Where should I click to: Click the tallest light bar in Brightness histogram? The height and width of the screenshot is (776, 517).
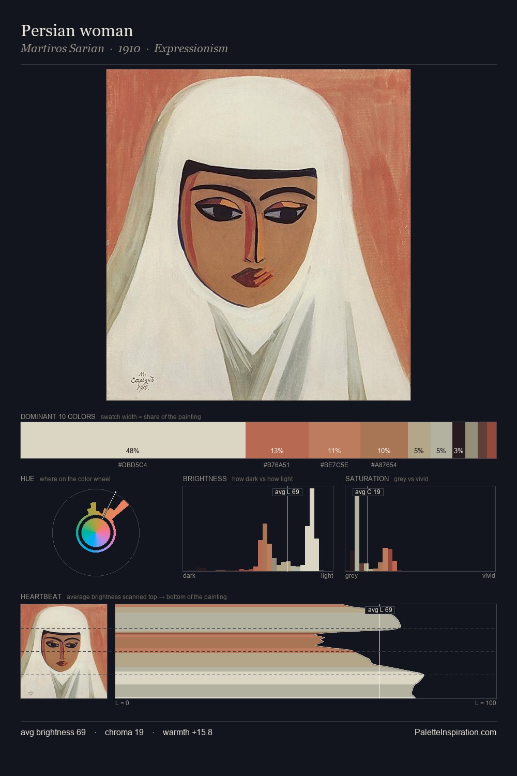[312, 530]
